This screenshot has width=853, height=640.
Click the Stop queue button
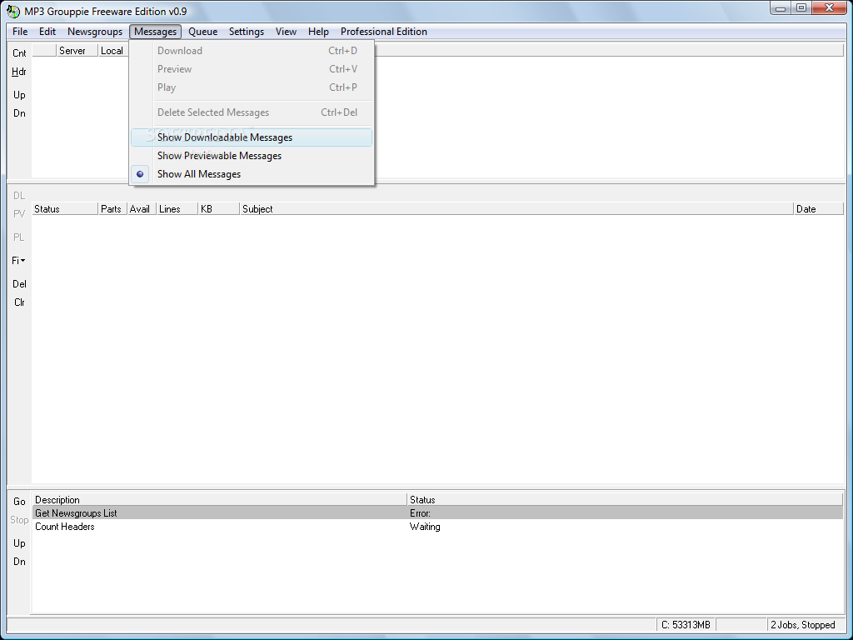pyautogui.click(x=19, y=520)
